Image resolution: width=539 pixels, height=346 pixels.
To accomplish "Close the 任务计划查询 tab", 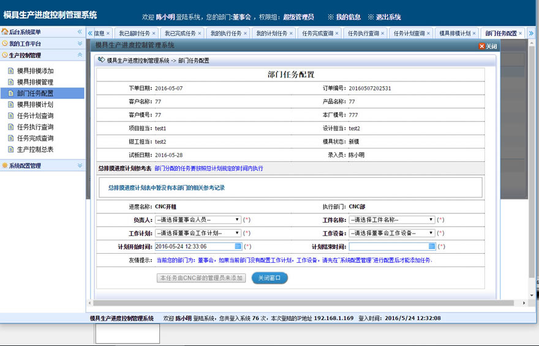I will [x=428, y=33].
